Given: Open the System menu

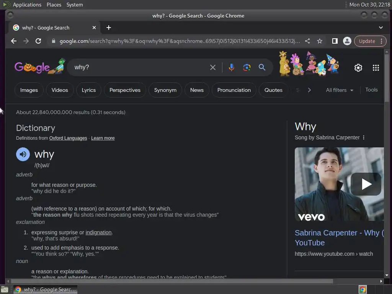Looking at the screenshot, I should tap(75, 5).
